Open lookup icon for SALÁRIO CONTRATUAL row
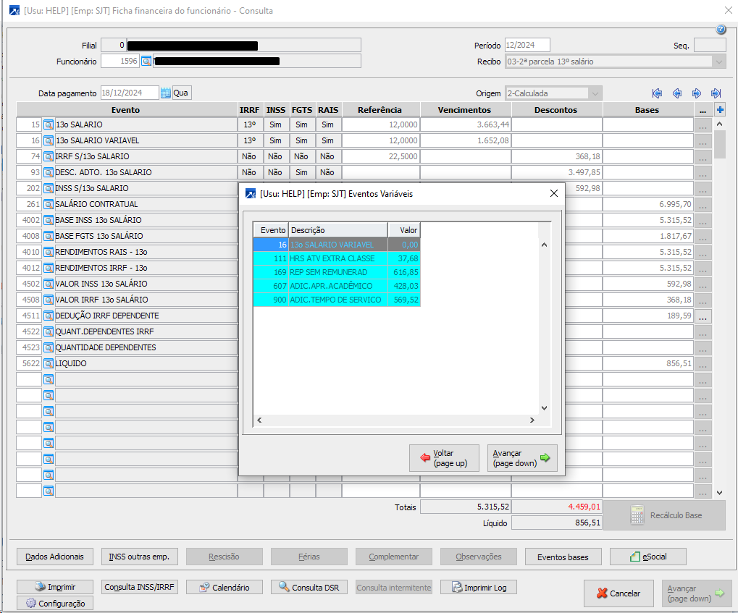This screenshot has height=613, width=738. (x=49, y=205)
